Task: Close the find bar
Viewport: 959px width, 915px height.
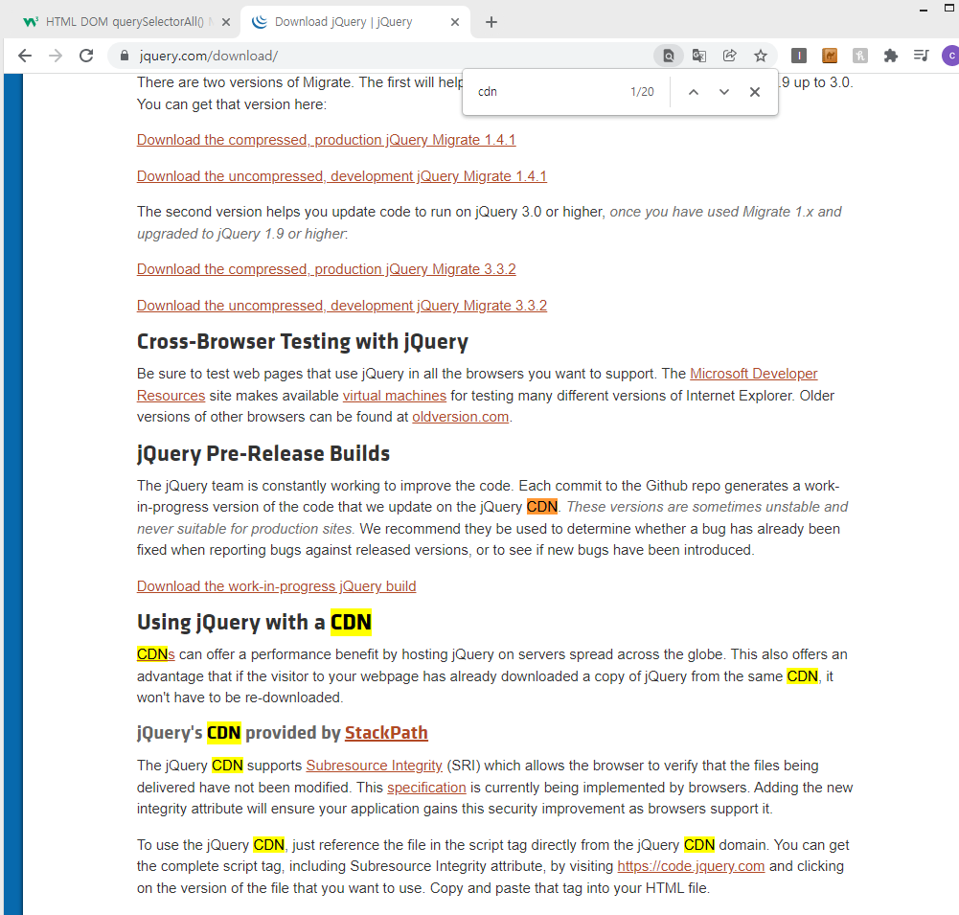Action: (x=755, y=92)
